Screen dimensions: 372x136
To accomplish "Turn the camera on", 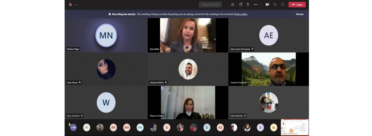I will point(267,5).
